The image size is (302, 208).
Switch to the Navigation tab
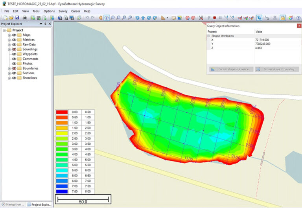(13, 204)
